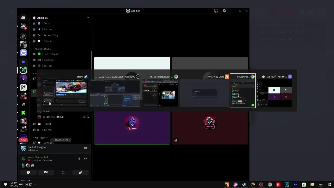Join the Pull Me voice channel

pyautogui.click(x=61, y=130)
